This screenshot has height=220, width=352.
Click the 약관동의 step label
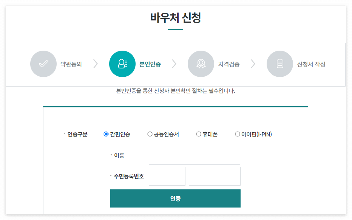[x=71, y=64]
